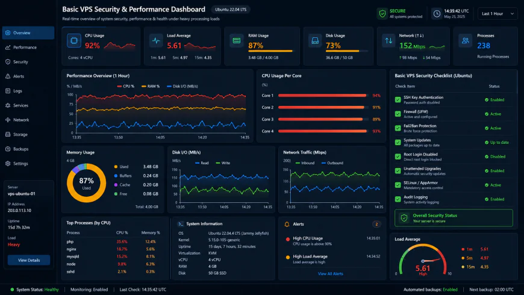The image size is (524, 295).
Task: Toggle the Firewall (UFW) checkbox
Action: point(398,114)
